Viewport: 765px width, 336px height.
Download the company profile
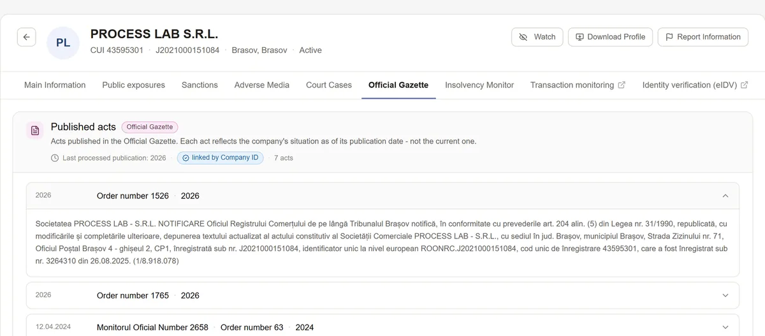click(611, 37)
